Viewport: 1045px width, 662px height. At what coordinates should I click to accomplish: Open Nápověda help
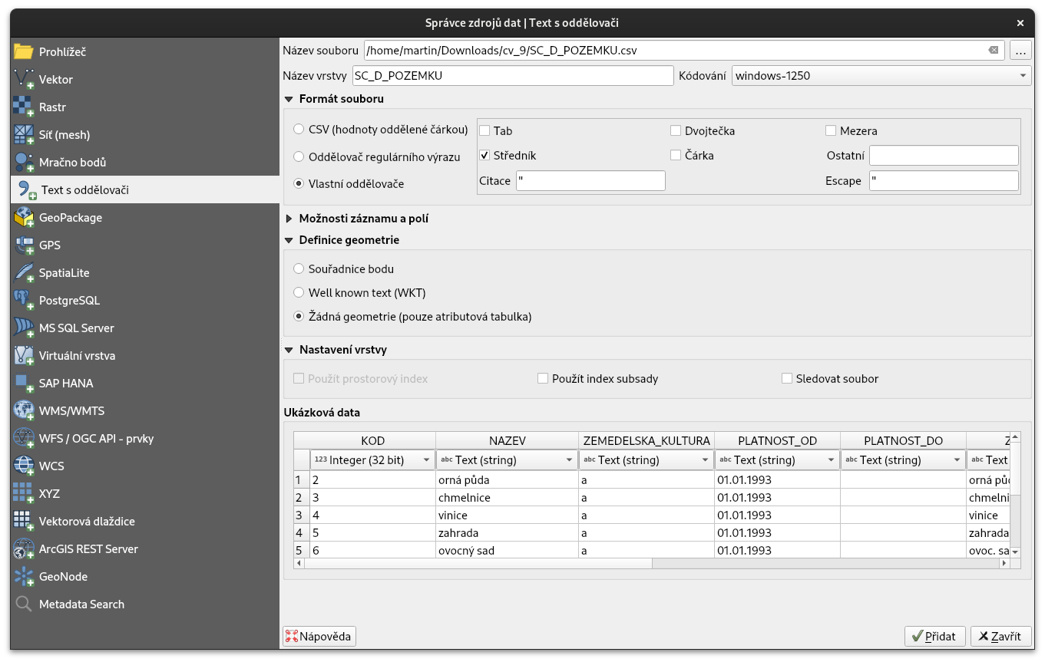319,636
